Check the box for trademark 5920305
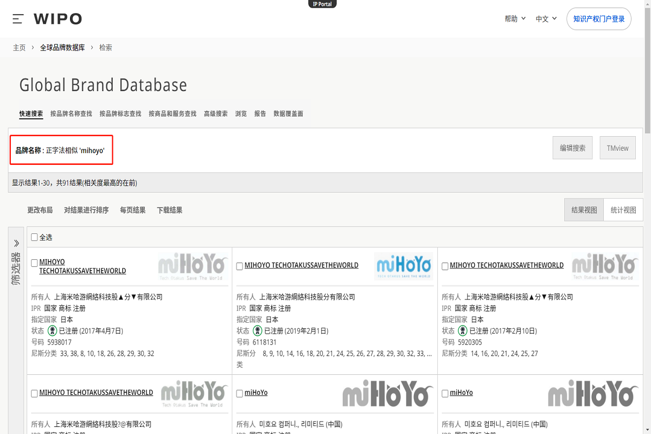The image size is (651, 434). [445, 266]
